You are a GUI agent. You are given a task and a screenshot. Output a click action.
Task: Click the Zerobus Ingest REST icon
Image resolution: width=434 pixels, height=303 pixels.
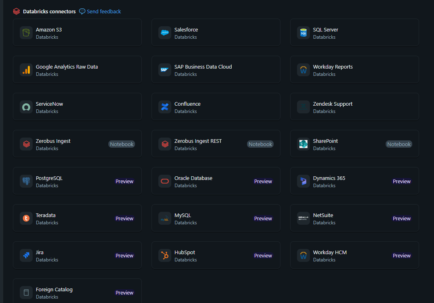coord(165,144)
